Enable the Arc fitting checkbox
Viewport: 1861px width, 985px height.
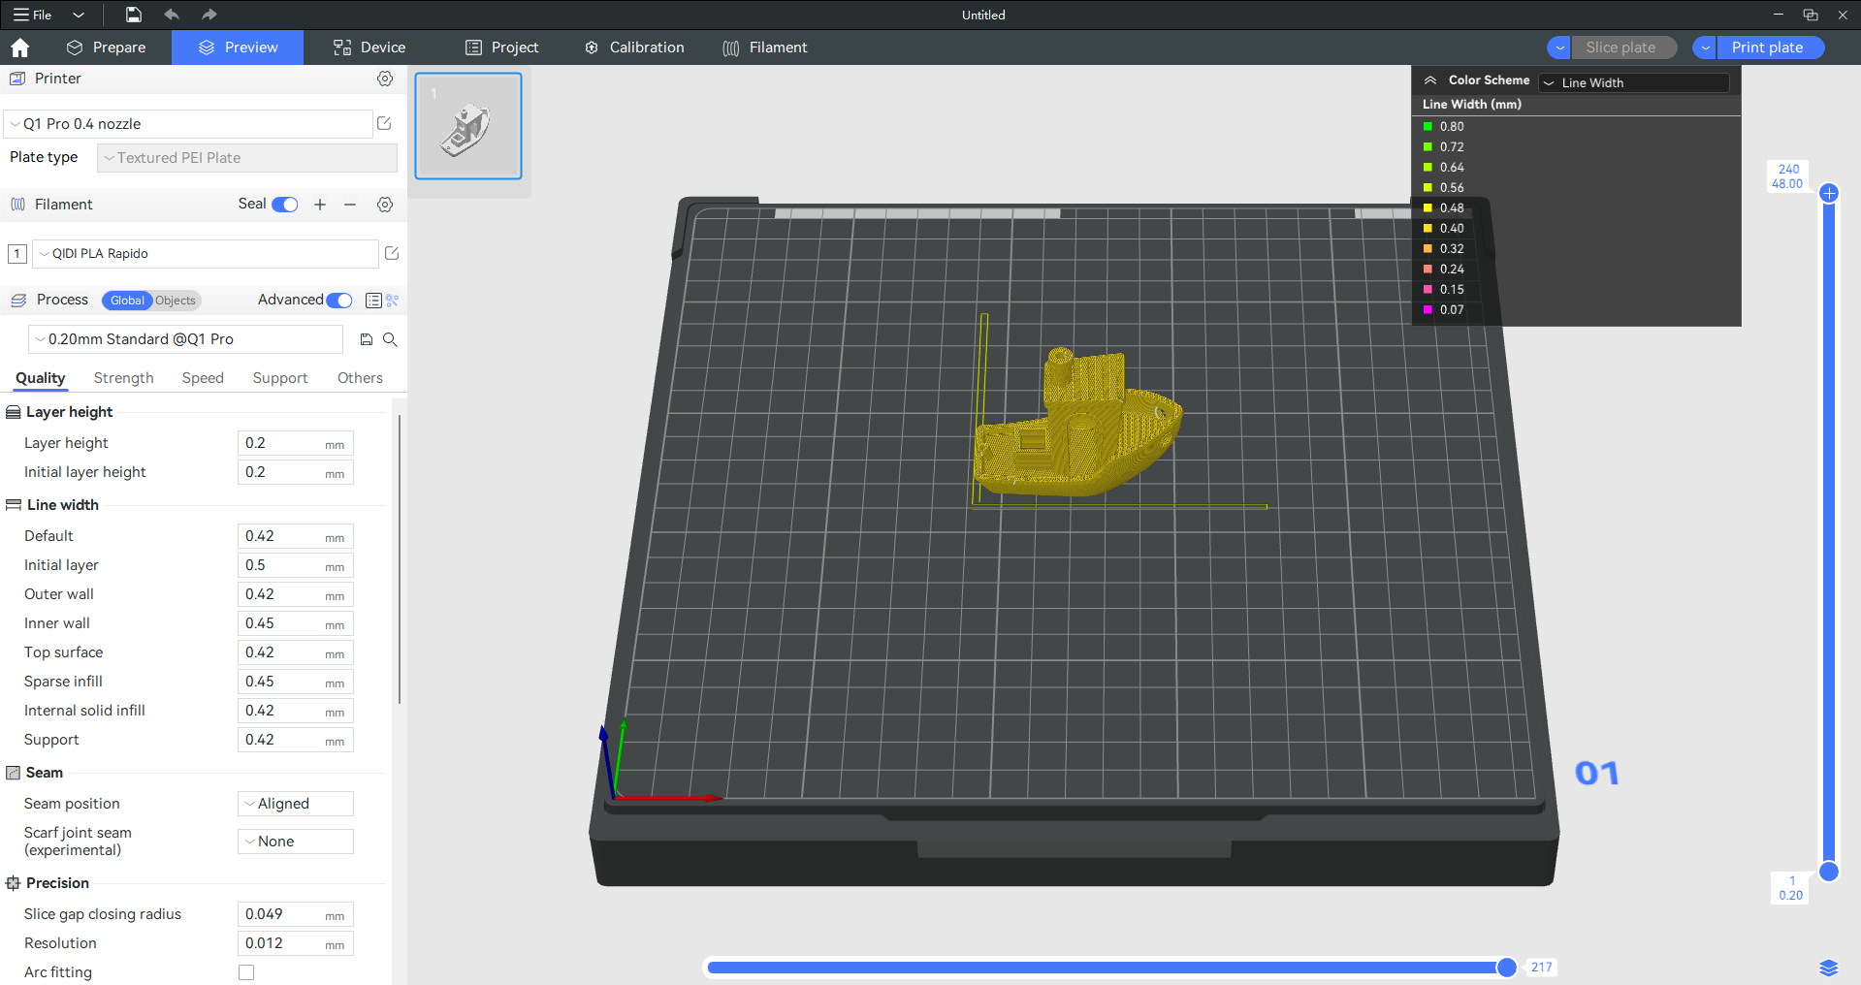246,972
